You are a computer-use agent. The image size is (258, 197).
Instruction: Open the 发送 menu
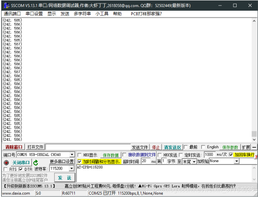(65, 14)
